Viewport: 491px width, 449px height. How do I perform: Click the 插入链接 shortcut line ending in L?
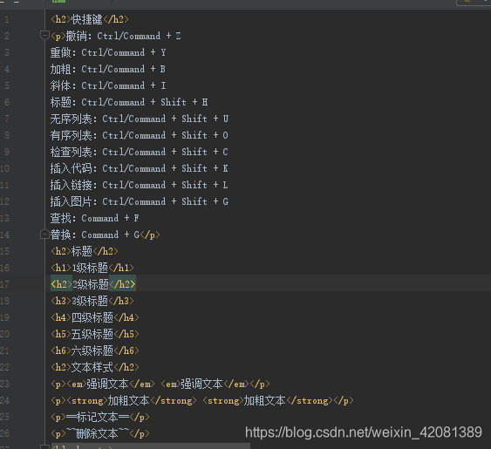tap(140, 185)
